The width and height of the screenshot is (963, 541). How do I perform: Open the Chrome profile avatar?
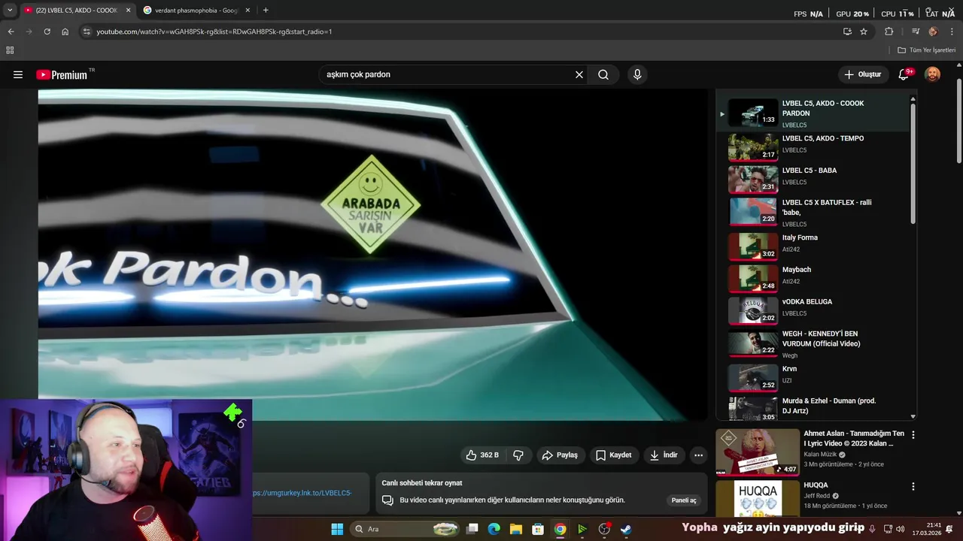pos(933,32)
